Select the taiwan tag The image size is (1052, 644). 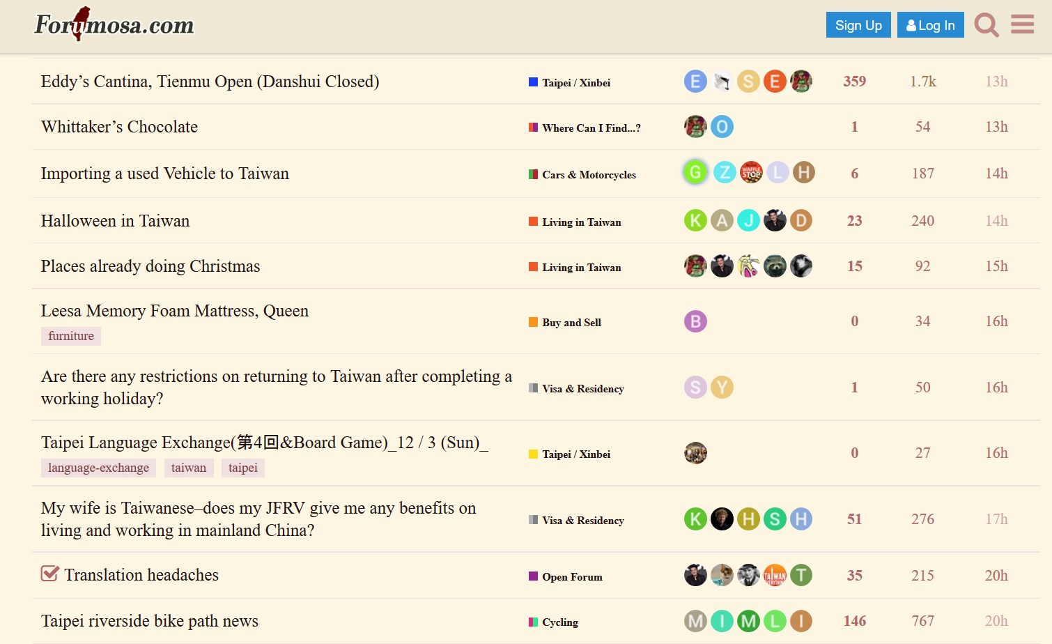[189, 468]
